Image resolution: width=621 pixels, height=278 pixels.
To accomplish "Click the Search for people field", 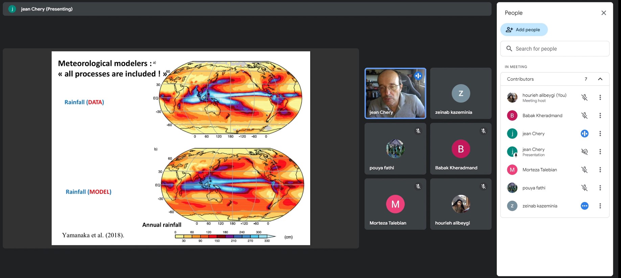I will pyautogui.click(x=555, y=49).
